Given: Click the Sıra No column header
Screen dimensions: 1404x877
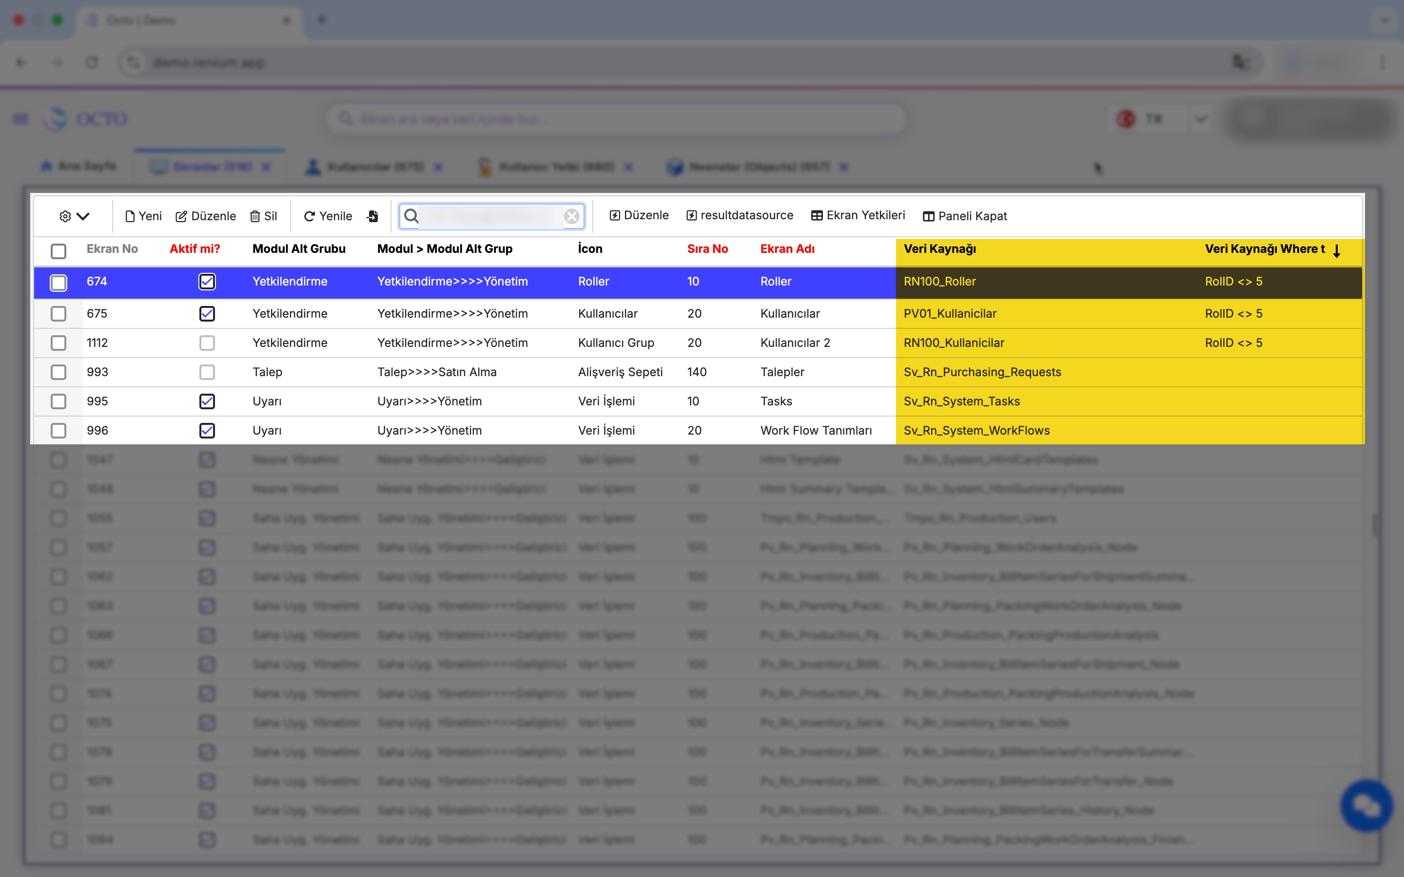Looking at the screenshot, I should click(x=707, y=249).
